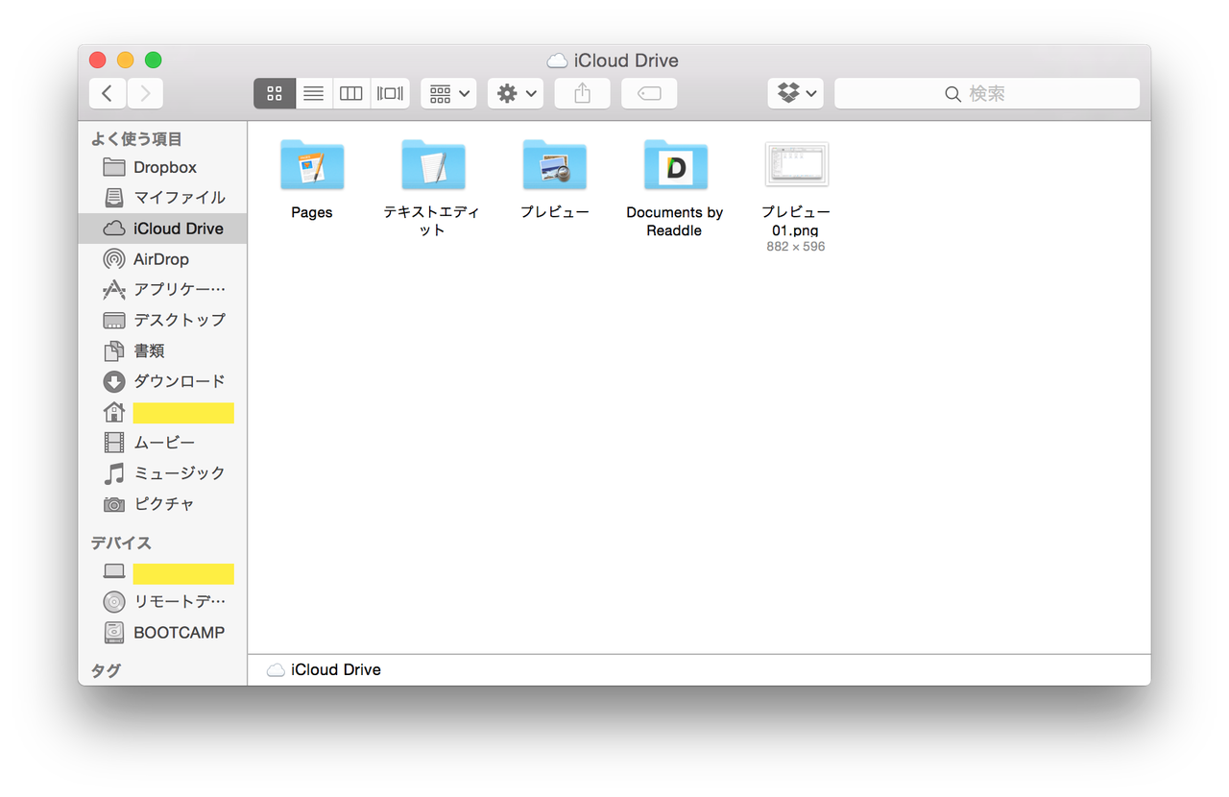This screenshot has width=1229, height=797.
Task: Click the edit tags toolbar button
Action: coord(649,93)
